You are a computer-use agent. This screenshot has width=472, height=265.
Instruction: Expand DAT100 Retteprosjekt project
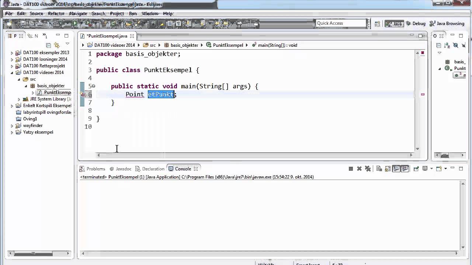click(x=12, y=66)
